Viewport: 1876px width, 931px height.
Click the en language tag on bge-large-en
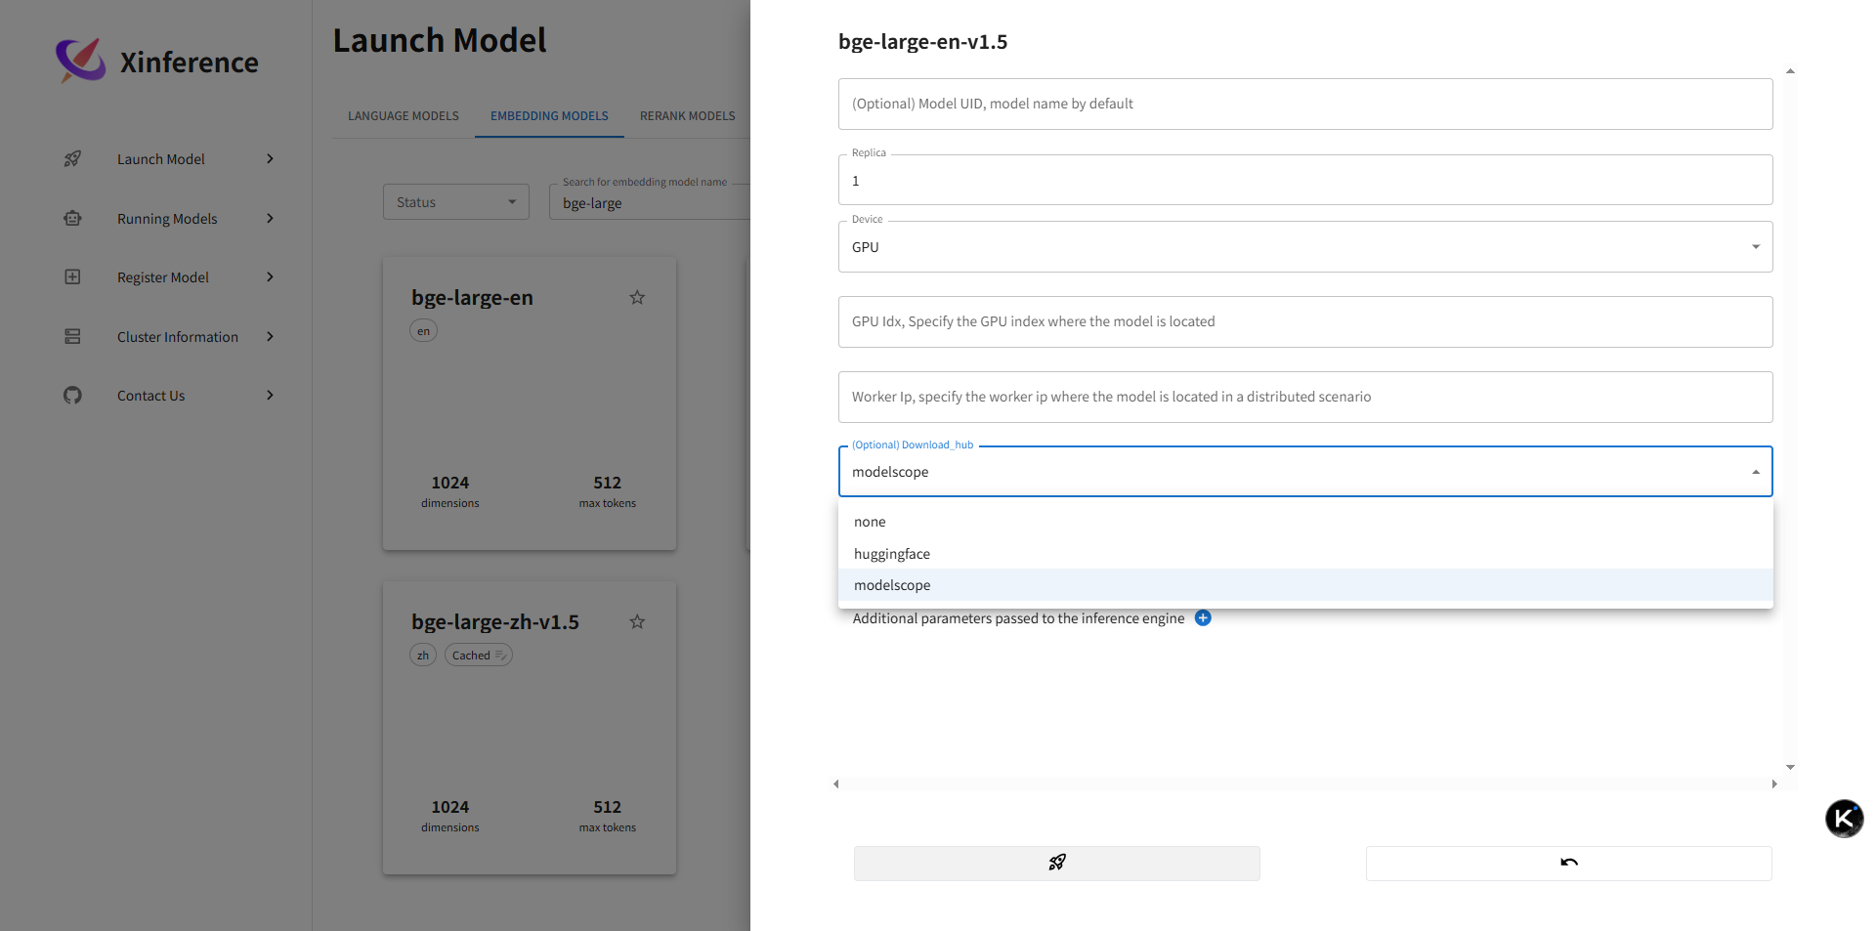[423, 330]
